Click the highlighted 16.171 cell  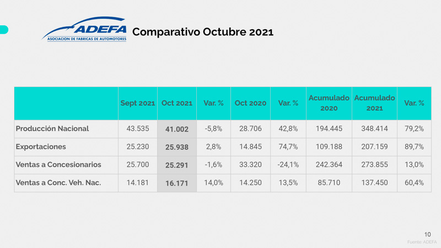(x=177, y=184)
